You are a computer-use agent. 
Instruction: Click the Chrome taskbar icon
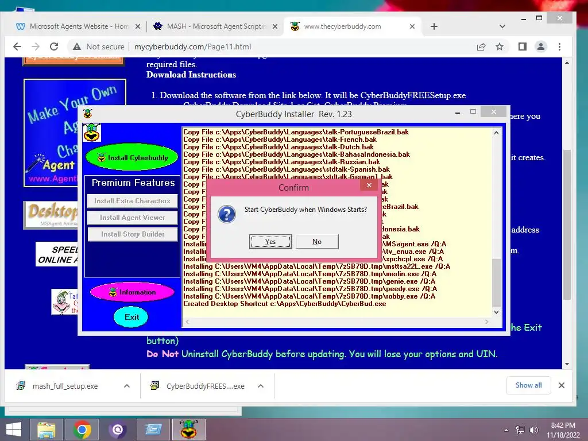pyautogui.click(x=82, y=430)
